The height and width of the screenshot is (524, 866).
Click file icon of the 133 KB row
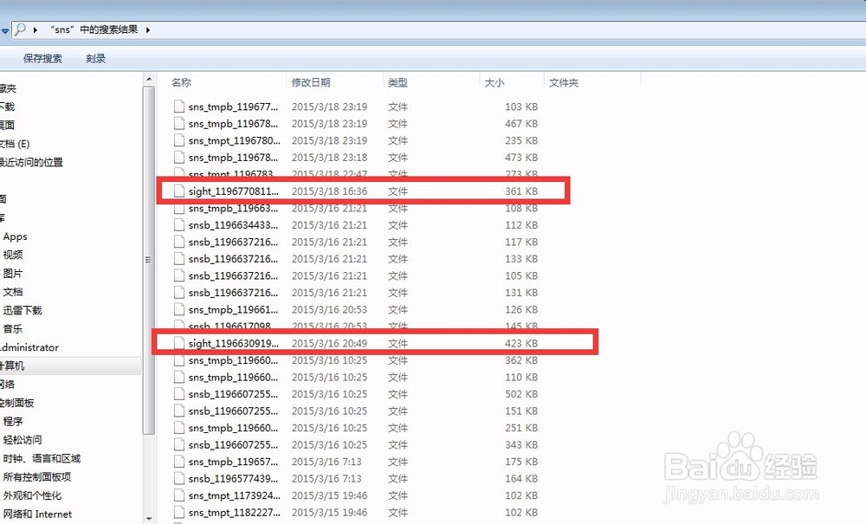[179, 258]
